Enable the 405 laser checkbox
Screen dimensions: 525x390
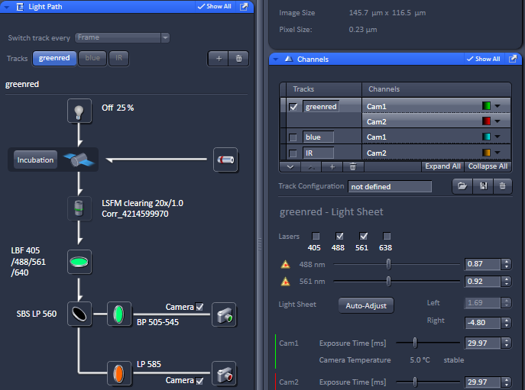click(316, 237)
